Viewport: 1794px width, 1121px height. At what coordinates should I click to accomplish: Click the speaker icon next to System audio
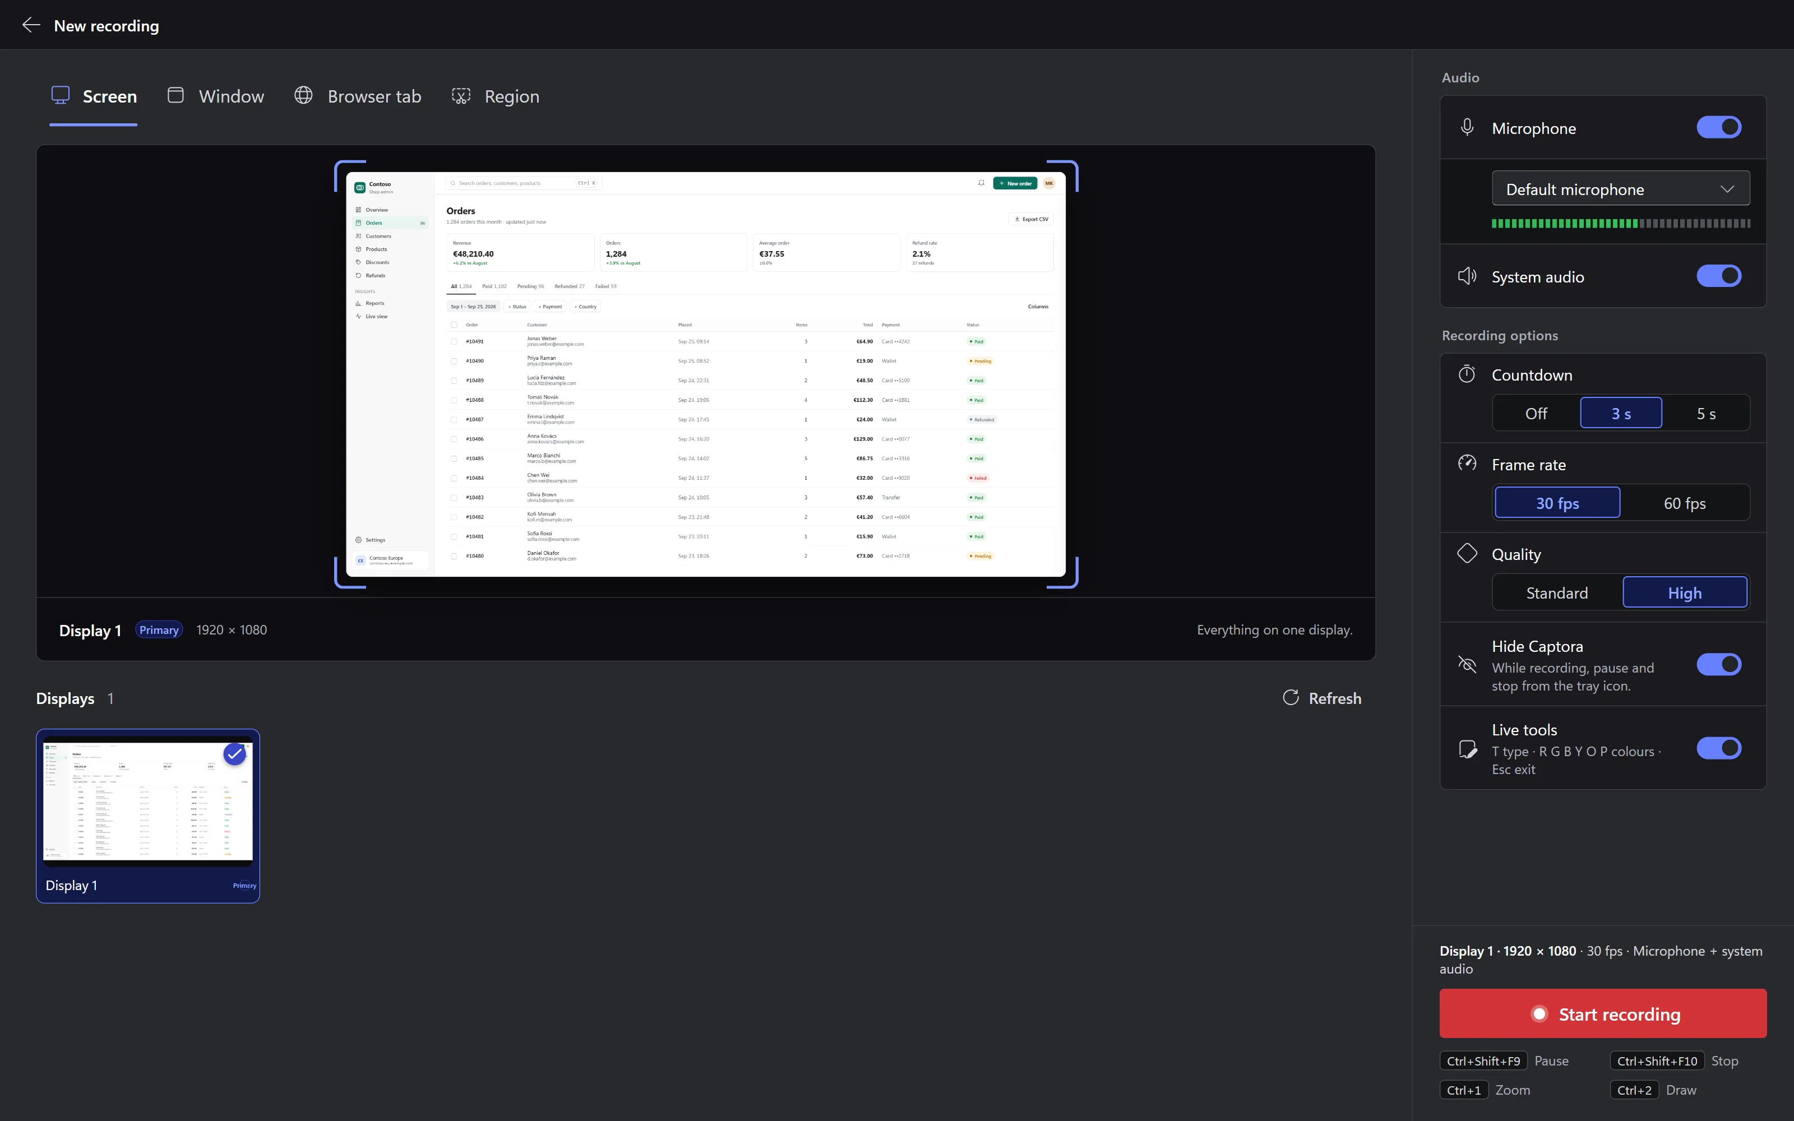1467,276
